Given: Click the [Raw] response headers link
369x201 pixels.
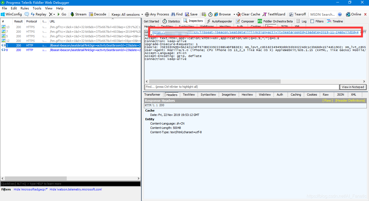Looking at the screenshot, I should click(x=327, y=100).
